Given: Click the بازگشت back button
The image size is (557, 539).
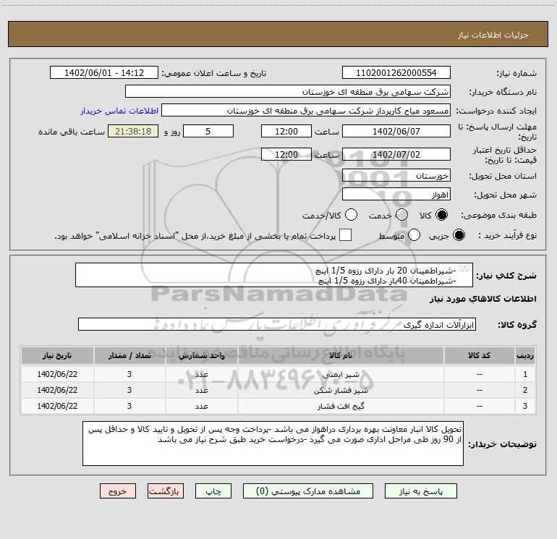Looking at the screenshot, I should [x=166, y=491].
